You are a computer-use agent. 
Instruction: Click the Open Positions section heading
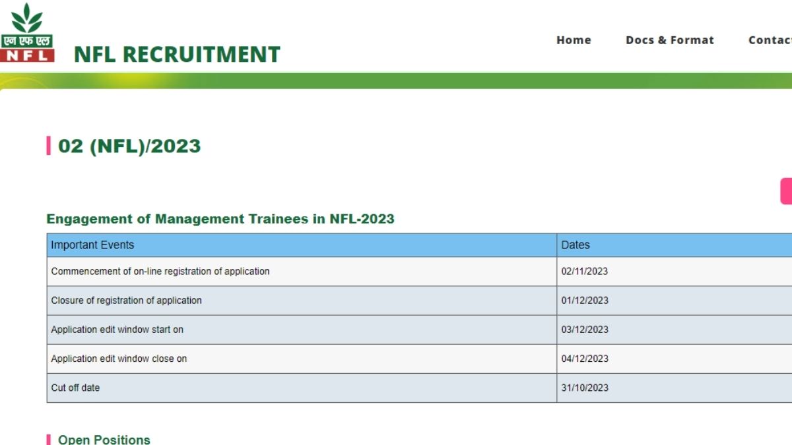102,438
